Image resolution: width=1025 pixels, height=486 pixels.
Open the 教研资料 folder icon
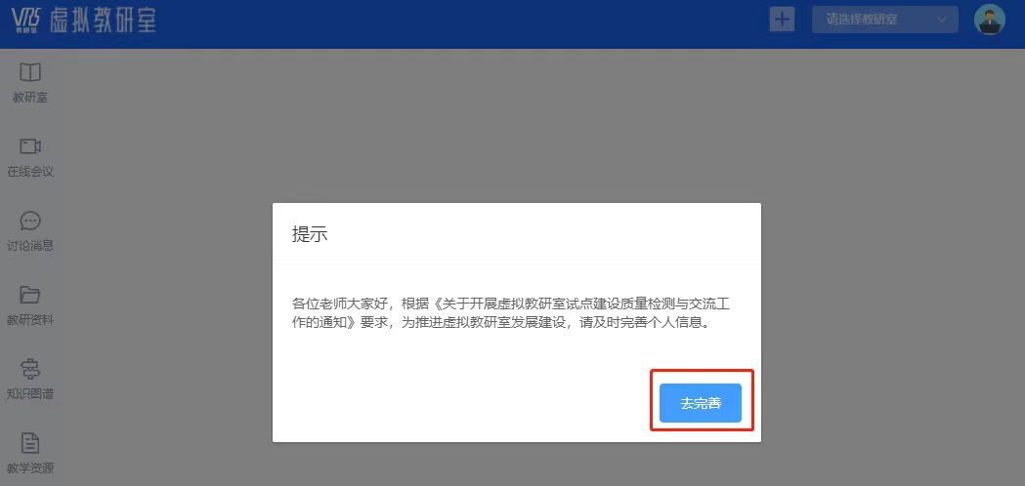(x=30, y=295)
